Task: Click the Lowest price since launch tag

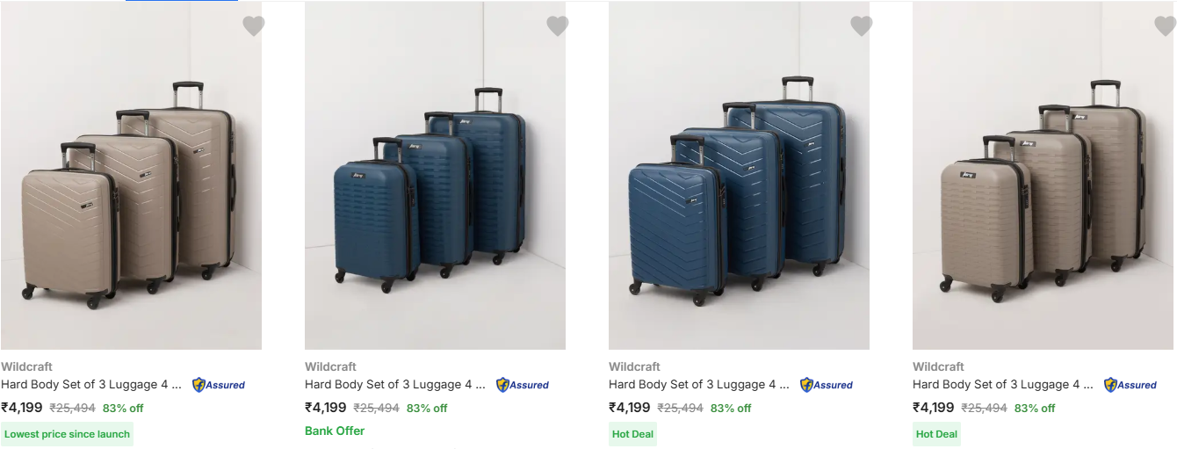Action: (68, 434)
